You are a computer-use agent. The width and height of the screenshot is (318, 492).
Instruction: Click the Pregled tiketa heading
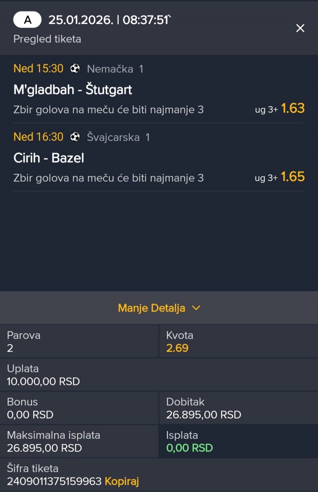47,39
